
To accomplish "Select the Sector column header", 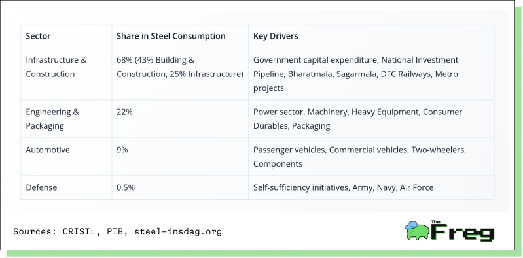I will (39, 36).
